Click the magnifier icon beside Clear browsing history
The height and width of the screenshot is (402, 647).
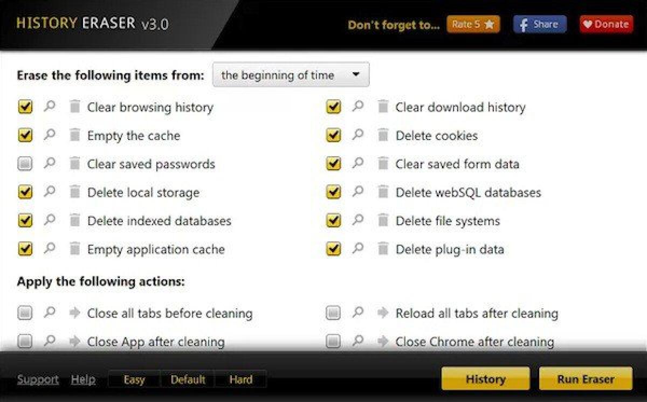click(50, 107)
